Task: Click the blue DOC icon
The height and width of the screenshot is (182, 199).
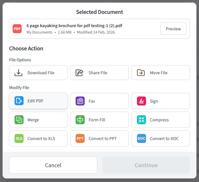Action: pos(141,138)
